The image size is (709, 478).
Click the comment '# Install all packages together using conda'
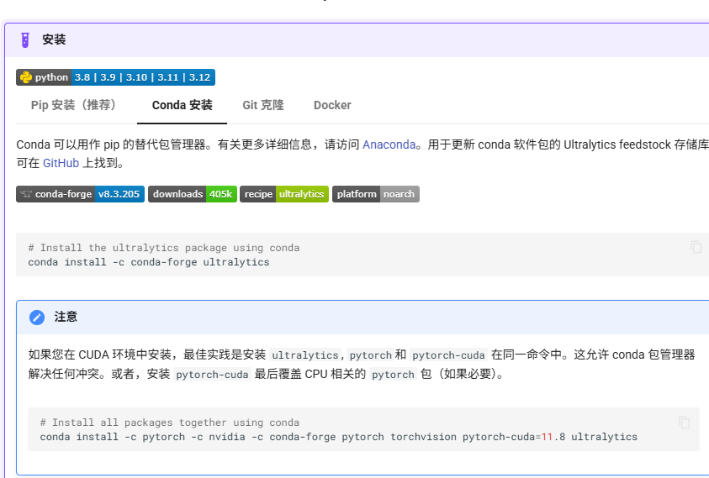170,423
